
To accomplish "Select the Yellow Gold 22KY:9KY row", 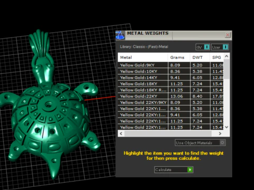I will tap(170, 102).
